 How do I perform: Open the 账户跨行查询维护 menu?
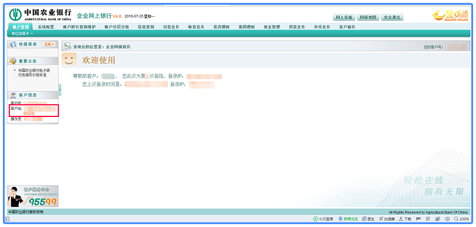79,27
